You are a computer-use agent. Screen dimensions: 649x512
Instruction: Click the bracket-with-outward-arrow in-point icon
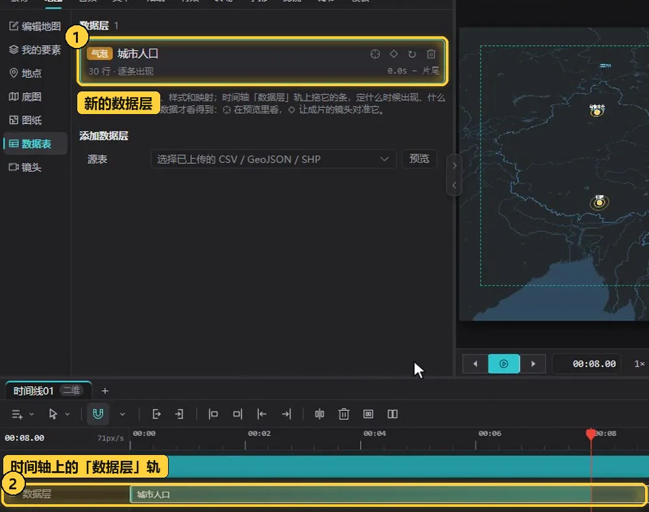point(156,414)
